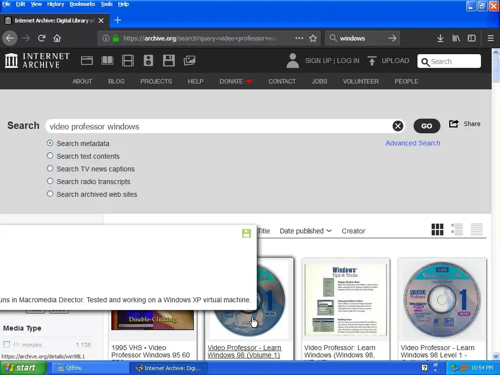500x375 pixels.
Task: Open a new tab with the plus button
Action: coord(117,20)
